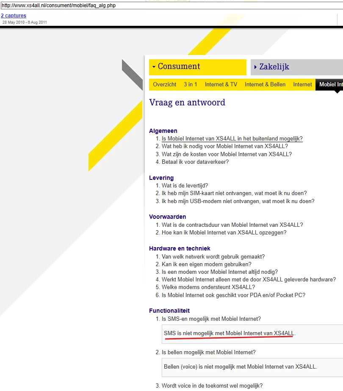Collapse 'Is SMS-en mogelijk' question
Viewport: 343px width, 391px height.
coord(211,319)
